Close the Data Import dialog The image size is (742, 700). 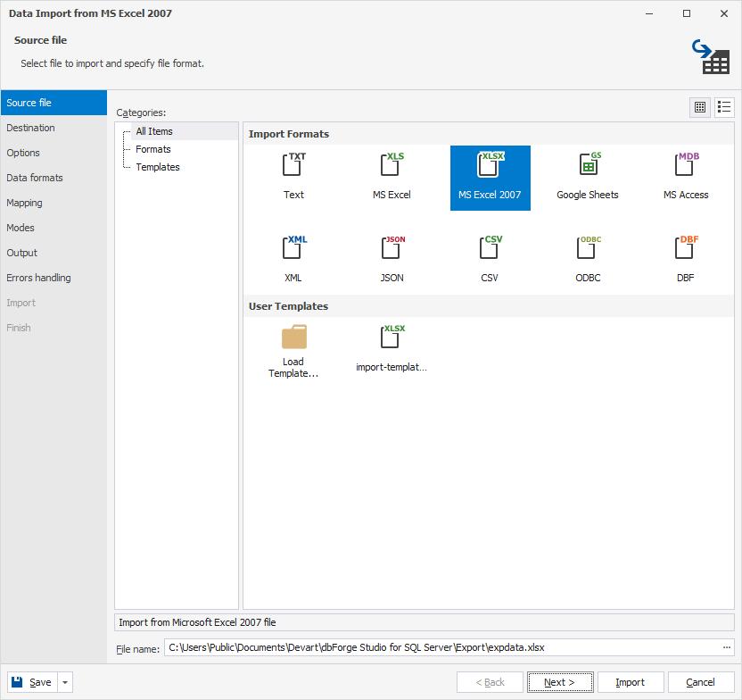coord(724,13)
